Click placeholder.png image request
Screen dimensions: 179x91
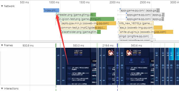[81, 32]
